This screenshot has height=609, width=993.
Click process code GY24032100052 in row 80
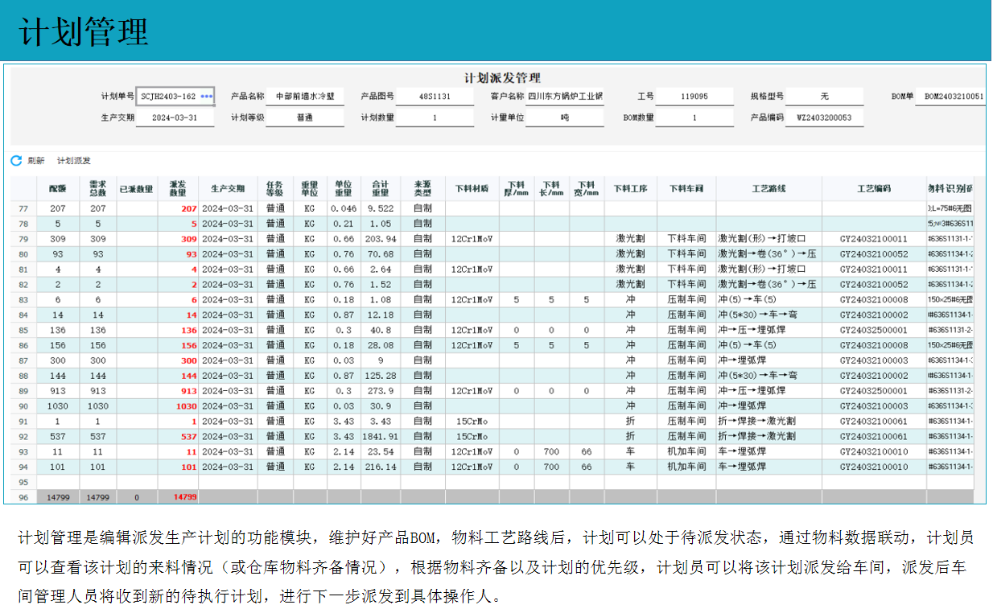pyautogui.click(x=874, y=254)
